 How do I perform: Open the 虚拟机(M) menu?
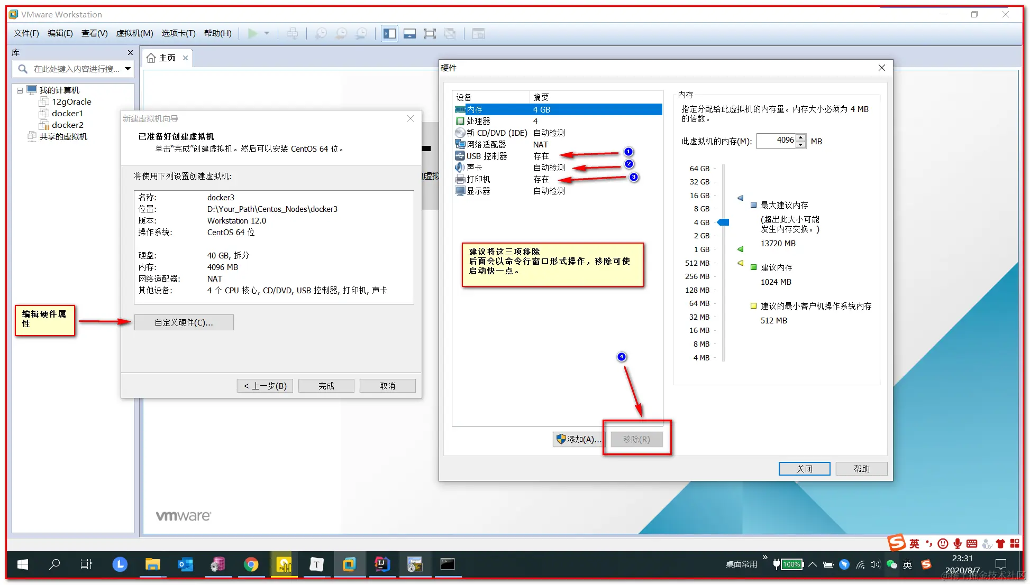pos(134,33)
